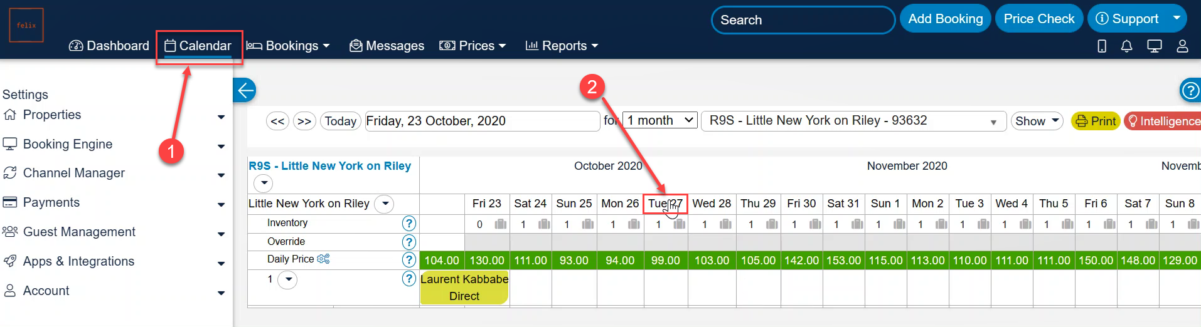Open the 1 month duration dropdown
Viewport: 1201px width, 327px height.
[x=661, y=120]
